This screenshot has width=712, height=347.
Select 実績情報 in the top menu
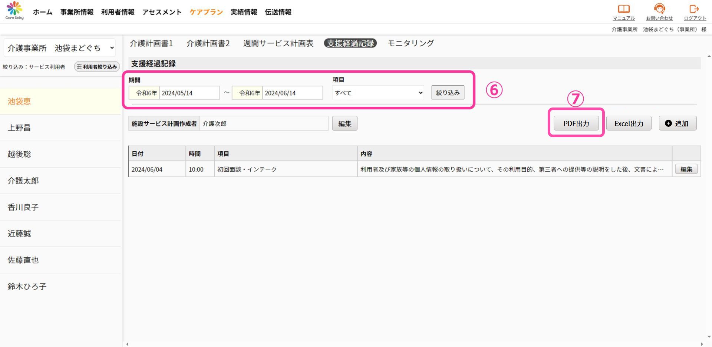click(244, 12)
